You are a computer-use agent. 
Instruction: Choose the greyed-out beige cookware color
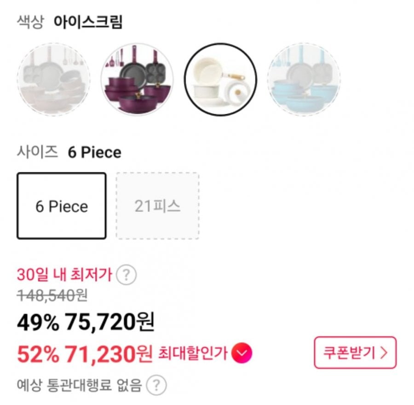[x=53, y=80]
